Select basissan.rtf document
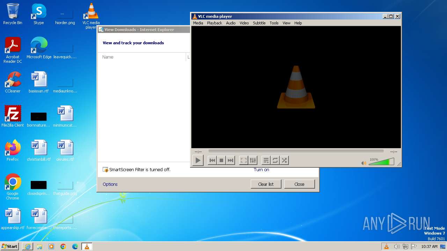The height and width of the screenshot is (251, 447). [x=39, y=82]
